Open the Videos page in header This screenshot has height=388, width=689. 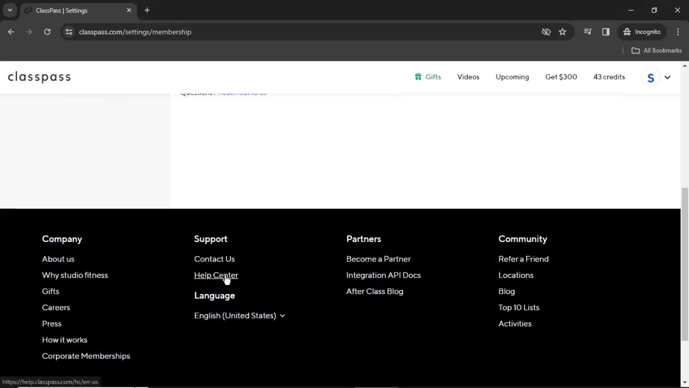click(x=468, y=77)
